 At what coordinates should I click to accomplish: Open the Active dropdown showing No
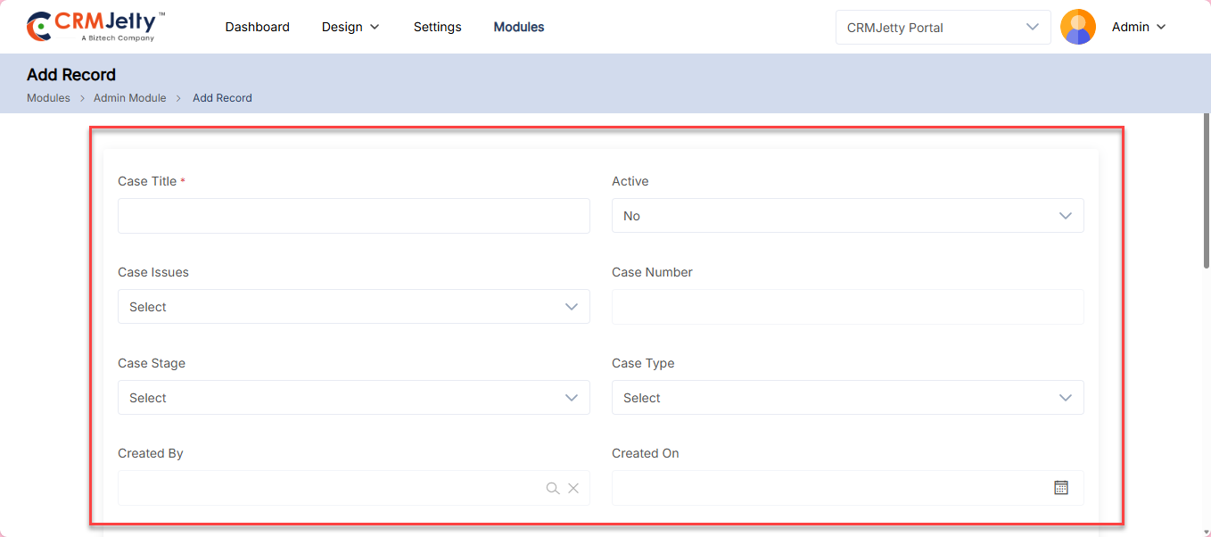click(847, 216)
